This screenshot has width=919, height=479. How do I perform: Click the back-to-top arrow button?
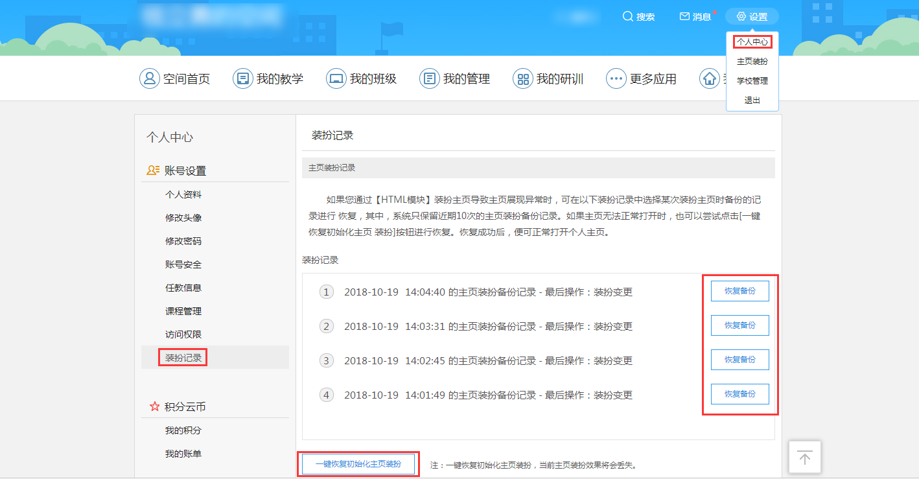(x=805, y=458)
